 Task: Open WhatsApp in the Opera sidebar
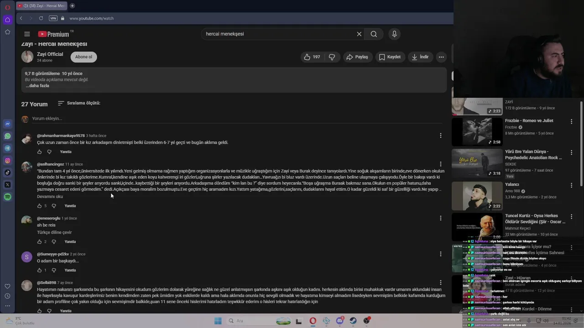(7, 136)
